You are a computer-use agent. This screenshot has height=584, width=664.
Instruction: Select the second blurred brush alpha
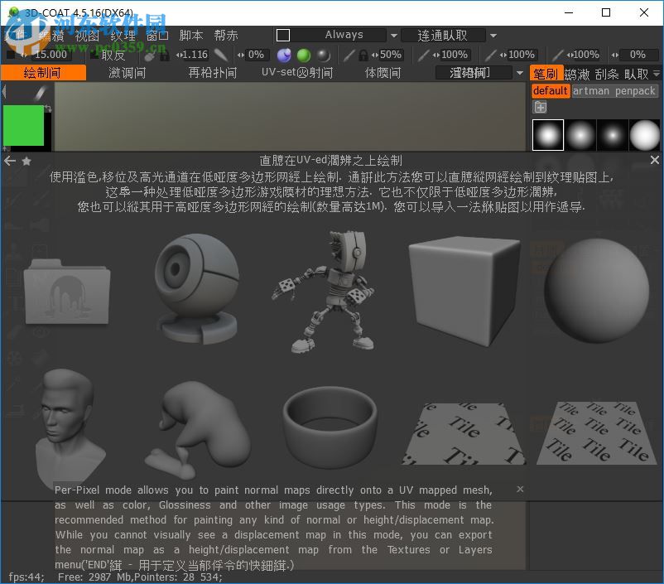tap(580, 135)
